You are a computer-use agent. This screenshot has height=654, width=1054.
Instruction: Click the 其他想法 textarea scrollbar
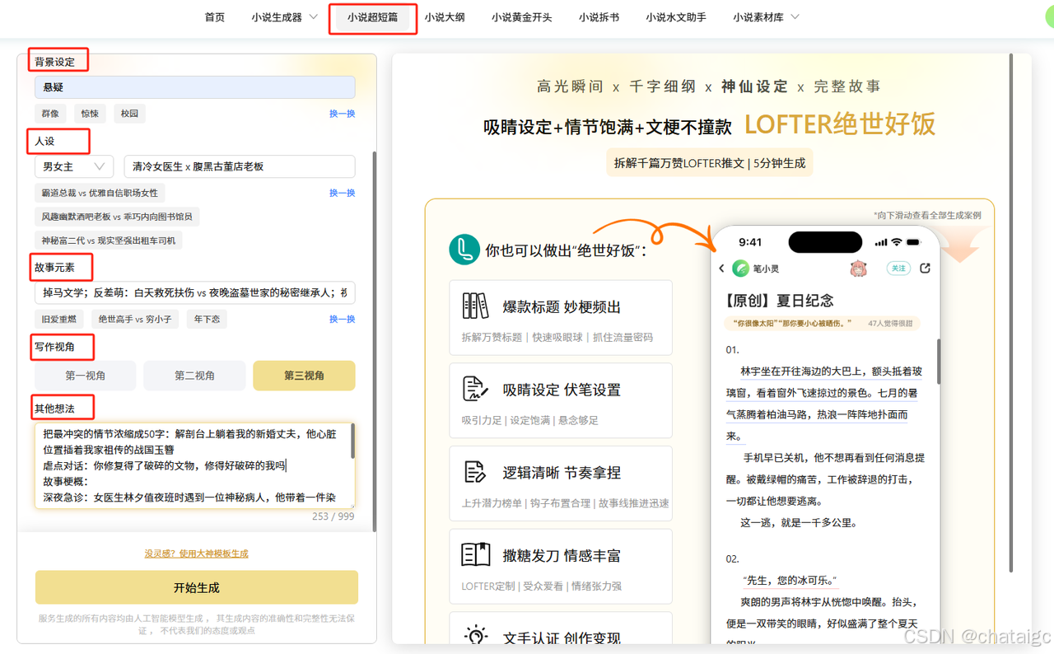tap(352, 441)
